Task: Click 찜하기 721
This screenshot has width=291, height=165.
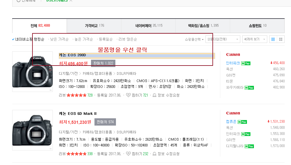Action: [x=140, y=95]
